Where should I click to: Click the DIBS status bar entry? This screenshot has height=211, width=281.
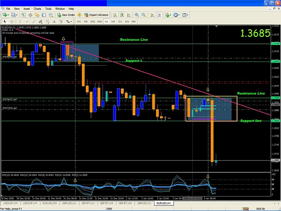pos(109,209)
